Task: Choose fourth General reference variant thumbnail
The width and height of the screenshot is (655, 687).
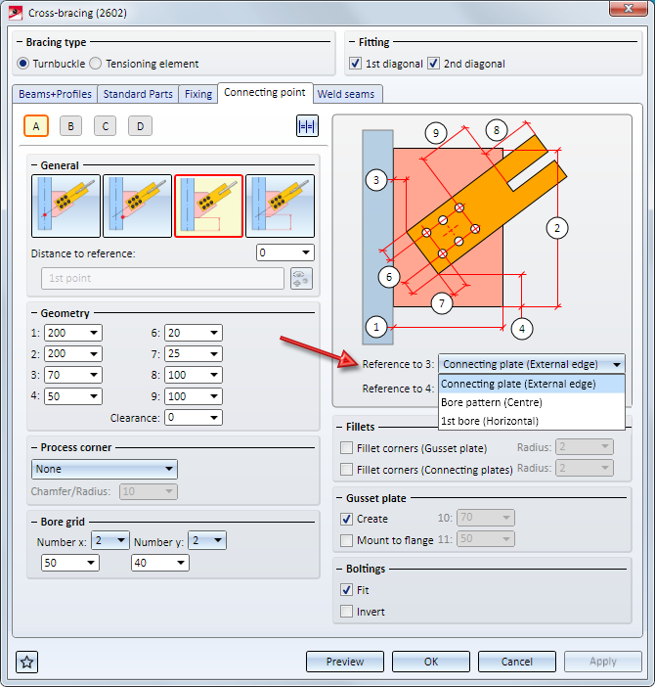Action: point(280,206)
